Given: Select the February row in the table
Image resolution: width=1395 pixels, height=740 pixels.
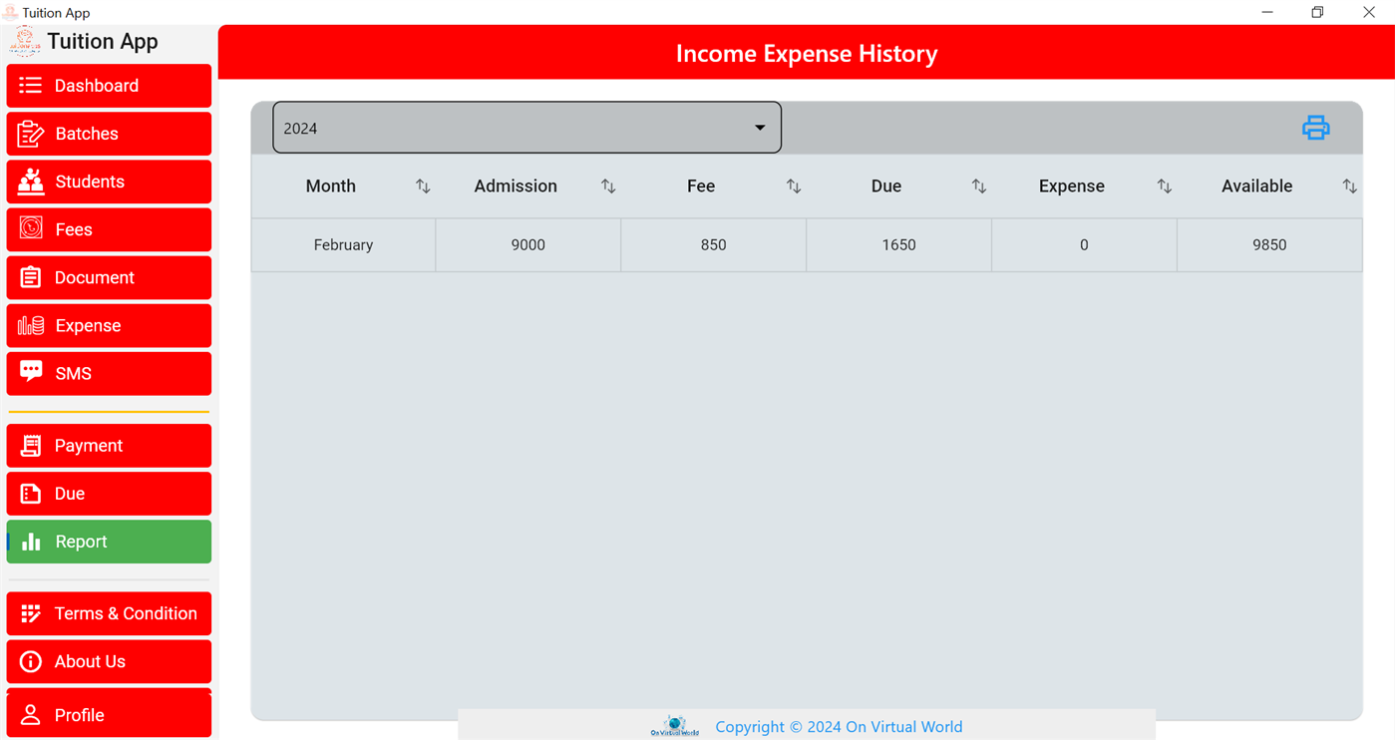Looking at the screenshot, I should click(x=343, y=244).
